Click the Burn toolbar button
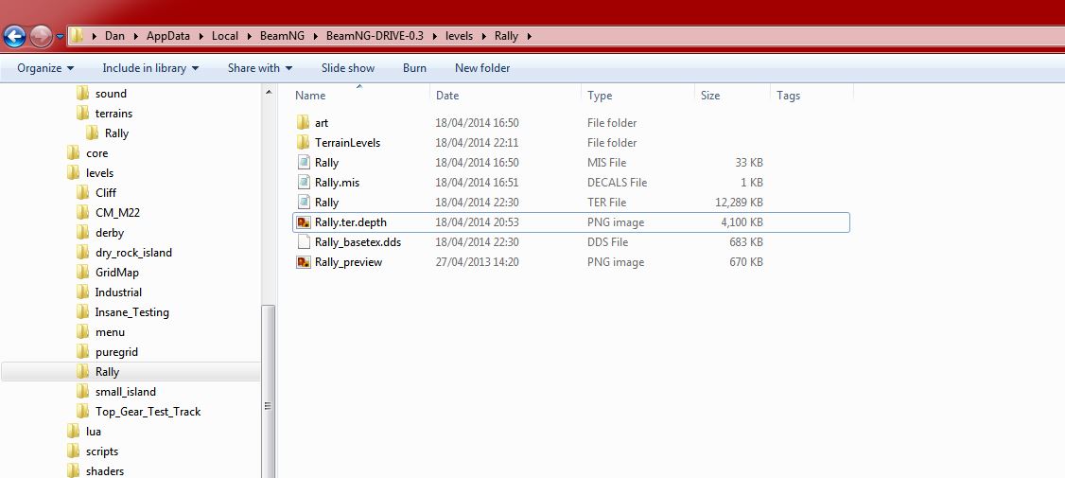Image resolution: width=1065 pixels, height=478 pixels. pos(414,68)
